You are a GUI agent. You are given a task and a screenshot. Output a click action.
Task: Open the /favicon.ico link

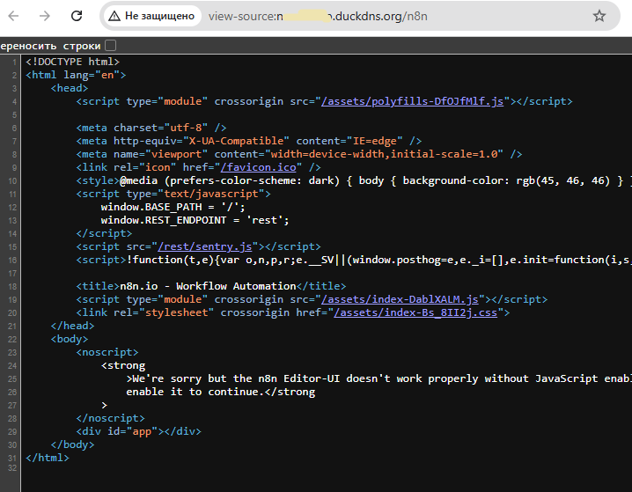tap(259, 167)
